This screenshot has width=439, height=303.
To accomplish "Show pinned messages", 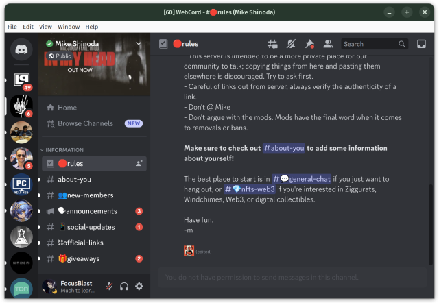I will point(309,44).
